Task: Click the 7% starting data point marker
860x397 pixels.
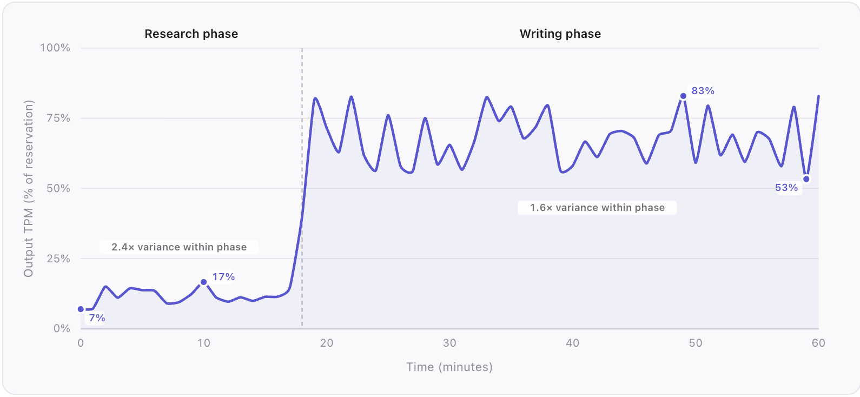Action: 81,309
